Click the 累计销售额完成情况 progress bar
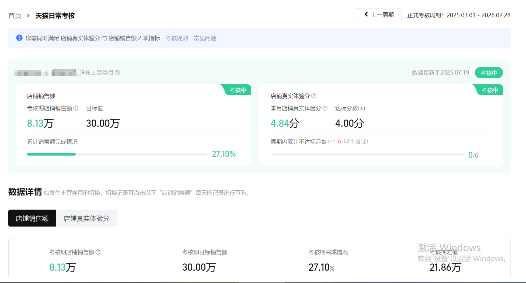Image resolution: width=526 pixels, height=283 pixels. tap(117, 154)
